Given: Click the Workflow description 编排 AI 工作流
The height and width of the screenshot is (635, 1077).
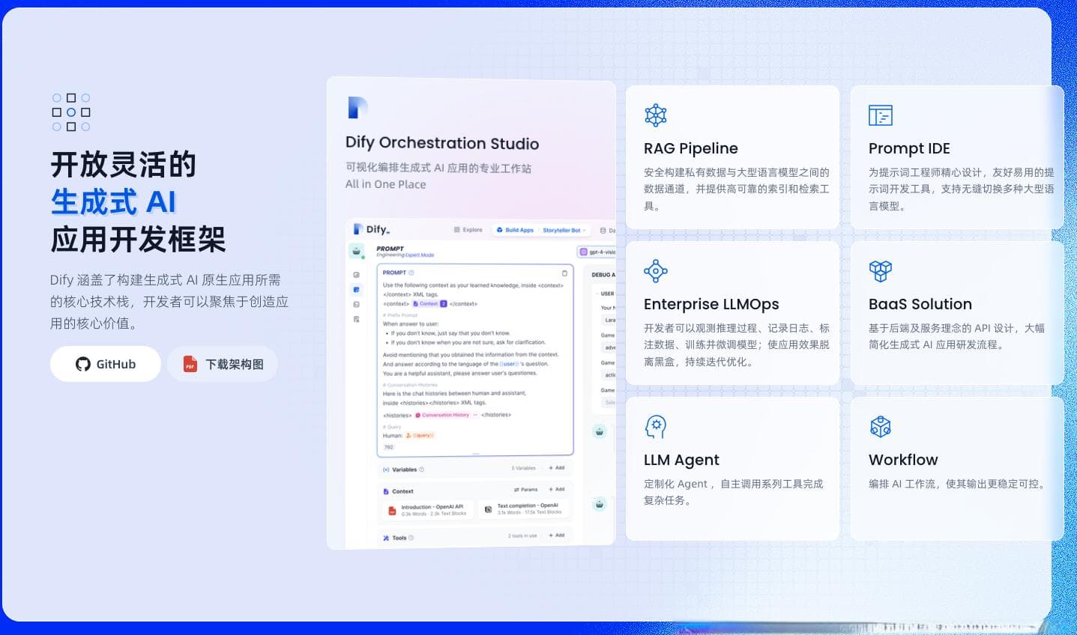Looking at the screenshot, I should coord(956,484).
